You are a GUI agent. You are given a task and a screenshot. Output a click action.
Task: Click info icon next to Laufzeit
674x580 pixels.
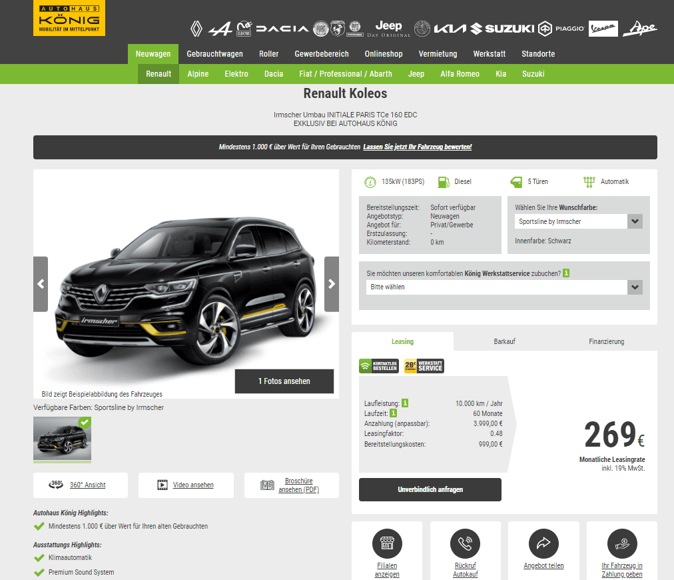click(394, 413)
